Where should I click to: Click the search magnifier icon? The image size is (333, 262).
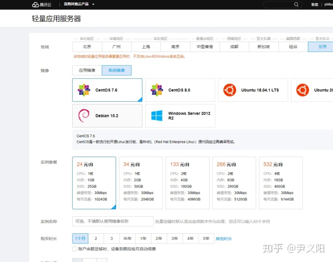point(296,5)
